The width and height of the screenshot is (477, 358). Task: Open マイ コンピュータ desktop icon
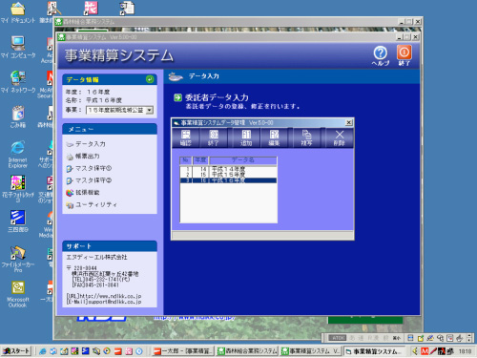18,48
